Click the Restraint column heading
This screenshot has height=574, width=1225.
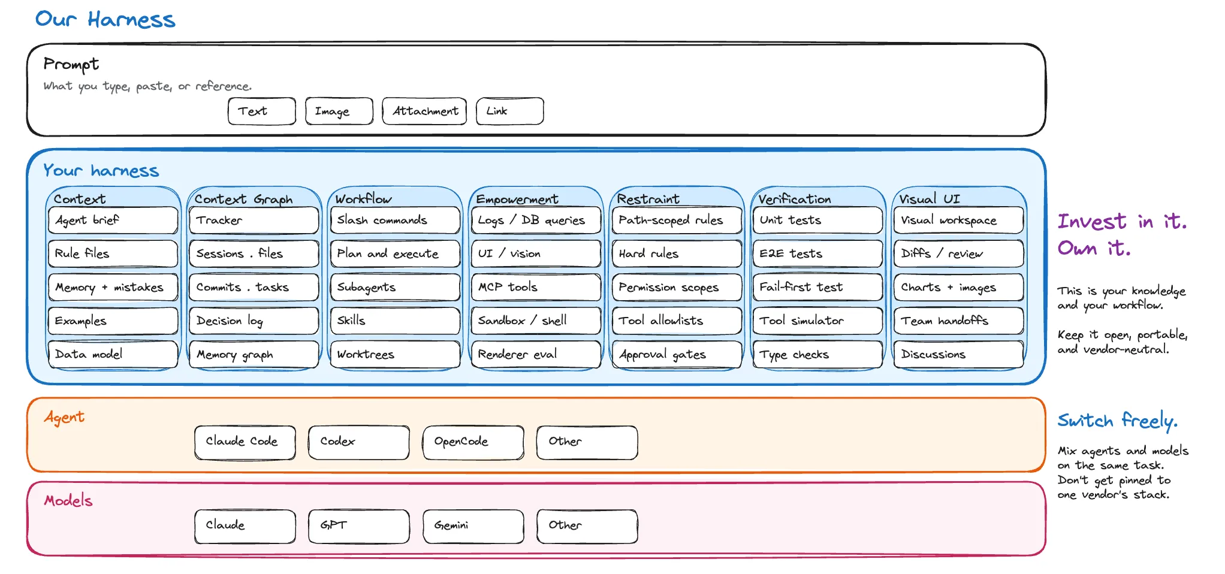pos(648,199)
